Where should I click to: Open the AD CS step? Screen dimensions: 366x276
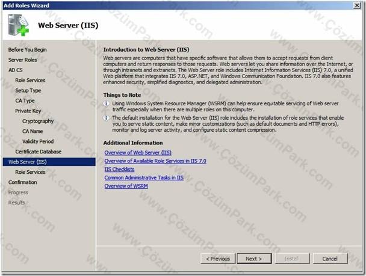16,70
